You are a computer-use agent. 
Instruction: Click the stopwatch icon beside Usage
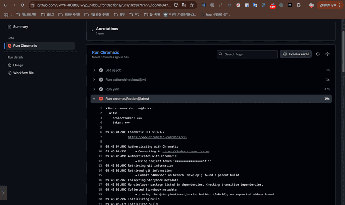[10, 65]
